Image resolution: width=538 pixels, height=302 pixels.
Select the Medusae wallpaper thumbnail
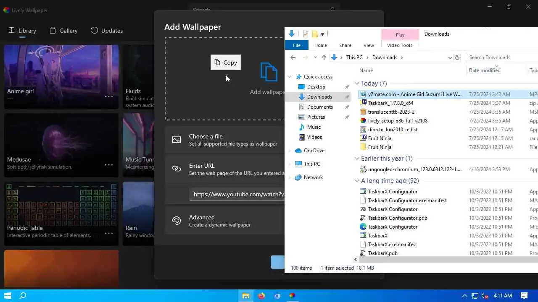(61, 145)
